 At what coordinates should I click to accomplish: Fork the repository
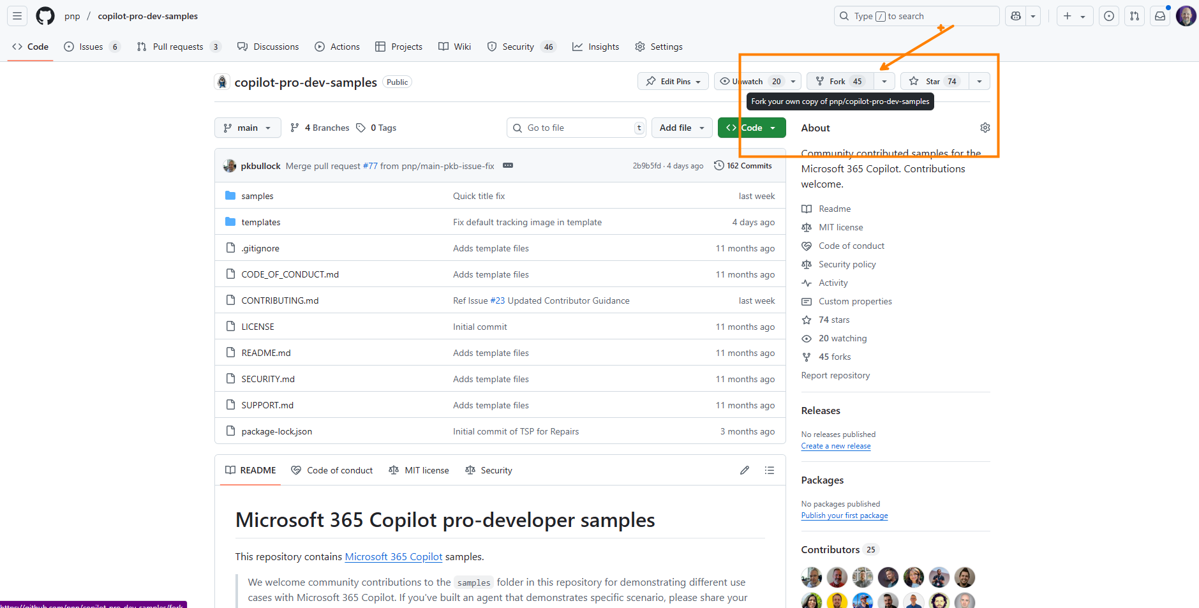(840, 81)
